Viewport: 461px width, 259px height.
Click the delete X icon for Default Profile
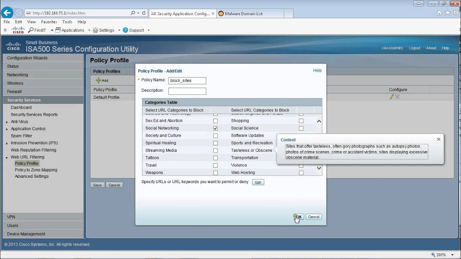coord(397,97)
